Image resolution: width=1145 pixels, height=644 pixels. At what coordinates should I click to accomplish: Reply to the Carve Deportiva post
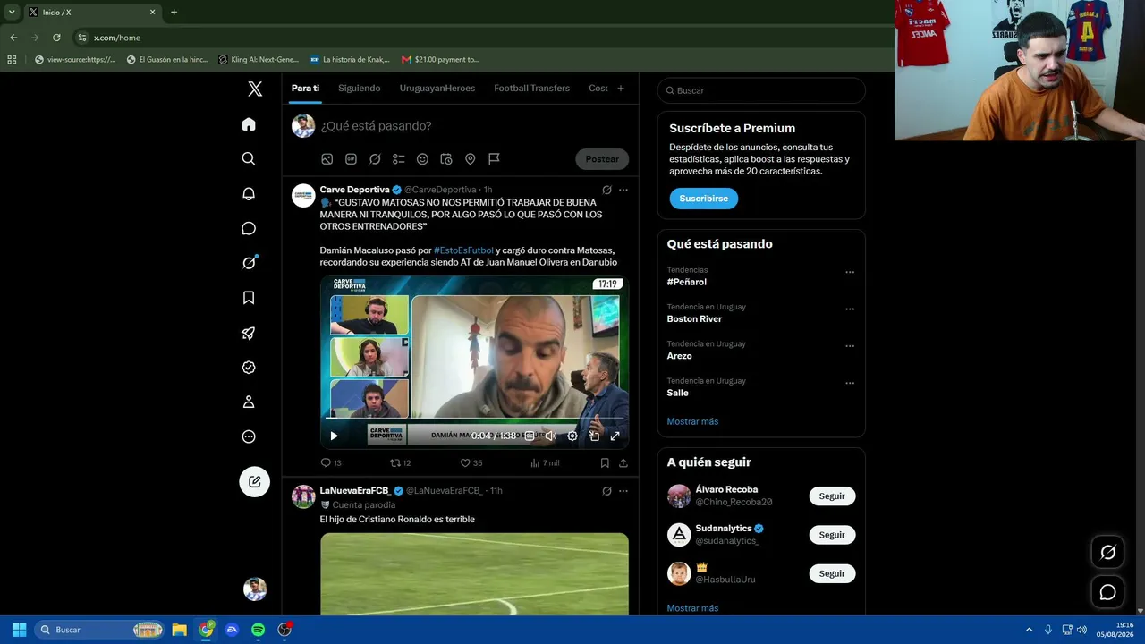coord(331,463)
